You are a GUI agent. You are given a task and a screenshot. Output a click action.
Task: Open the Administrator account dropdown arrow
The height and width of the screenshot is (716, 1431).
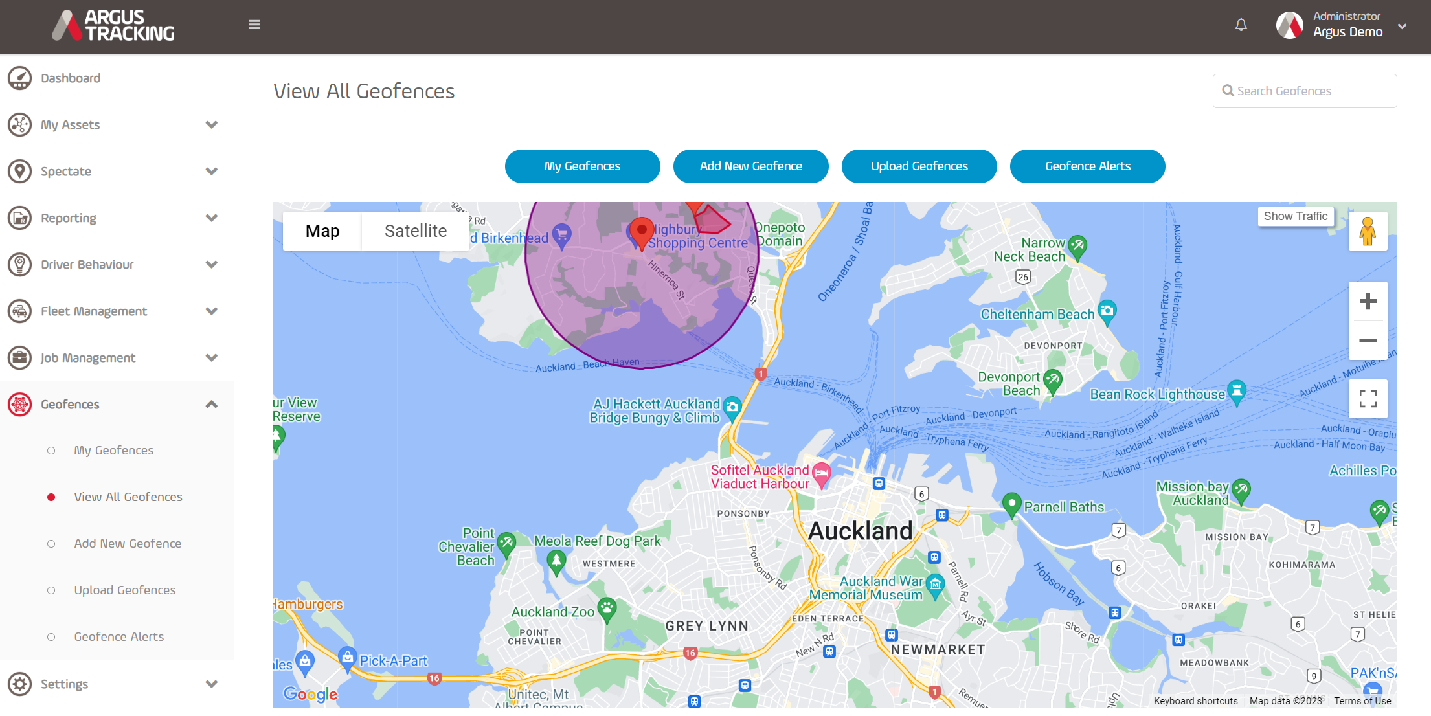[x=1403, y=27]
